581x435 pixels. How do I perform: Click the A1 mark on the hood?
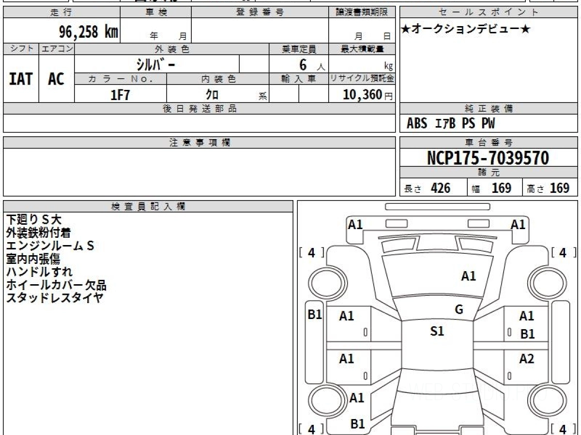(469, 276)
